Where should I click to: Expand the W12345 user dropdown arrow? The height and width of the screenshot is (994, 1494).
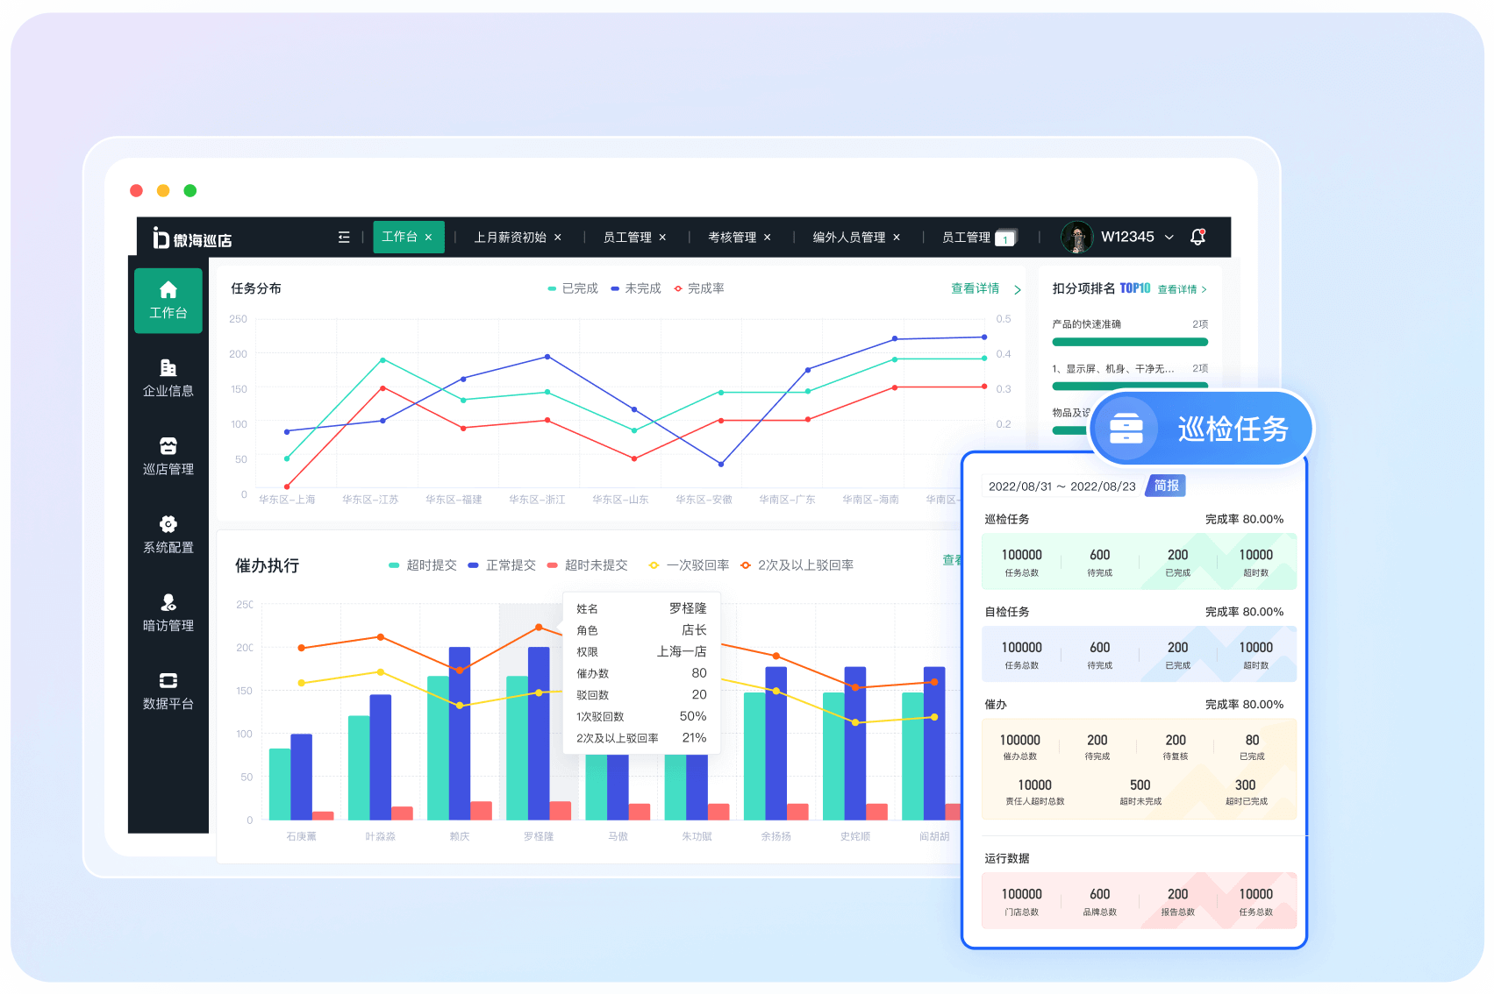click(1169, 238)
